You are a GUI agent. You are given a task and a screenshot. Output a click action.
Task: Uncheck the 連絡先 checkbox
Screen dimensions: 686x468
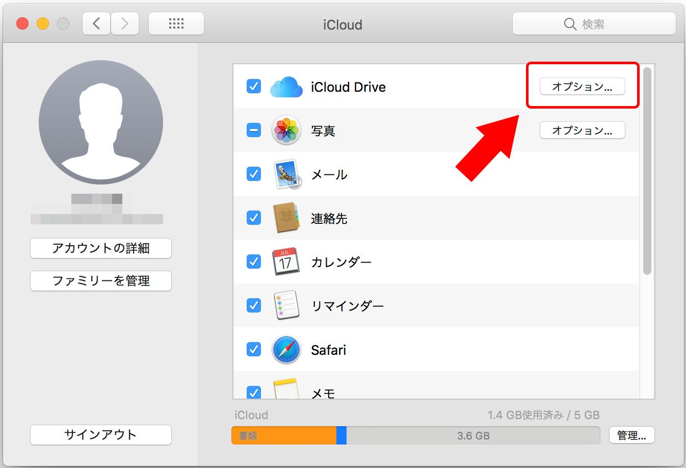(x=254, y=218)
